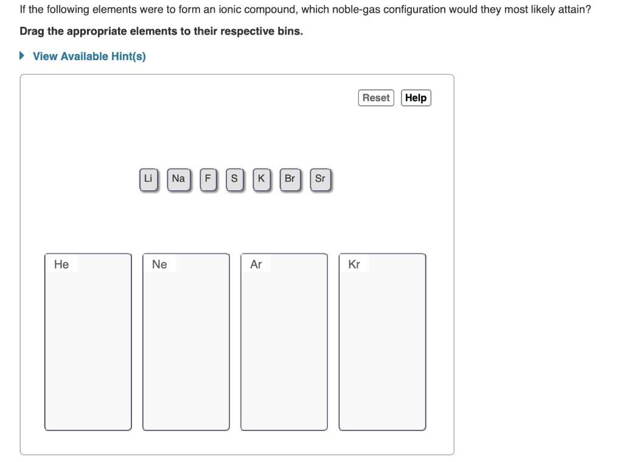
Task: Select the F element tile
Action: (207, 179)
